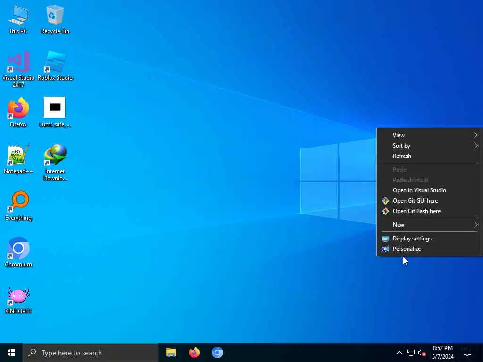483x362 pixels.
Task: Select the Lumi_safe file icon
Action: coord(55,112)
